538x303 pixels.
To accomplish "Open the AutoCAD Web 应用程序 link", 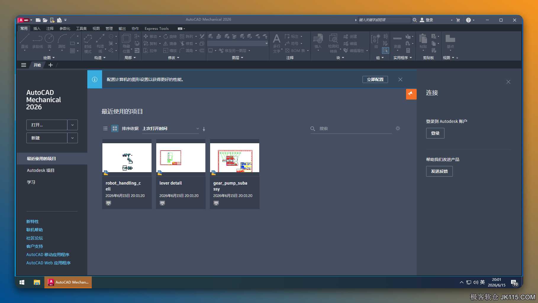I will point(49,263).
